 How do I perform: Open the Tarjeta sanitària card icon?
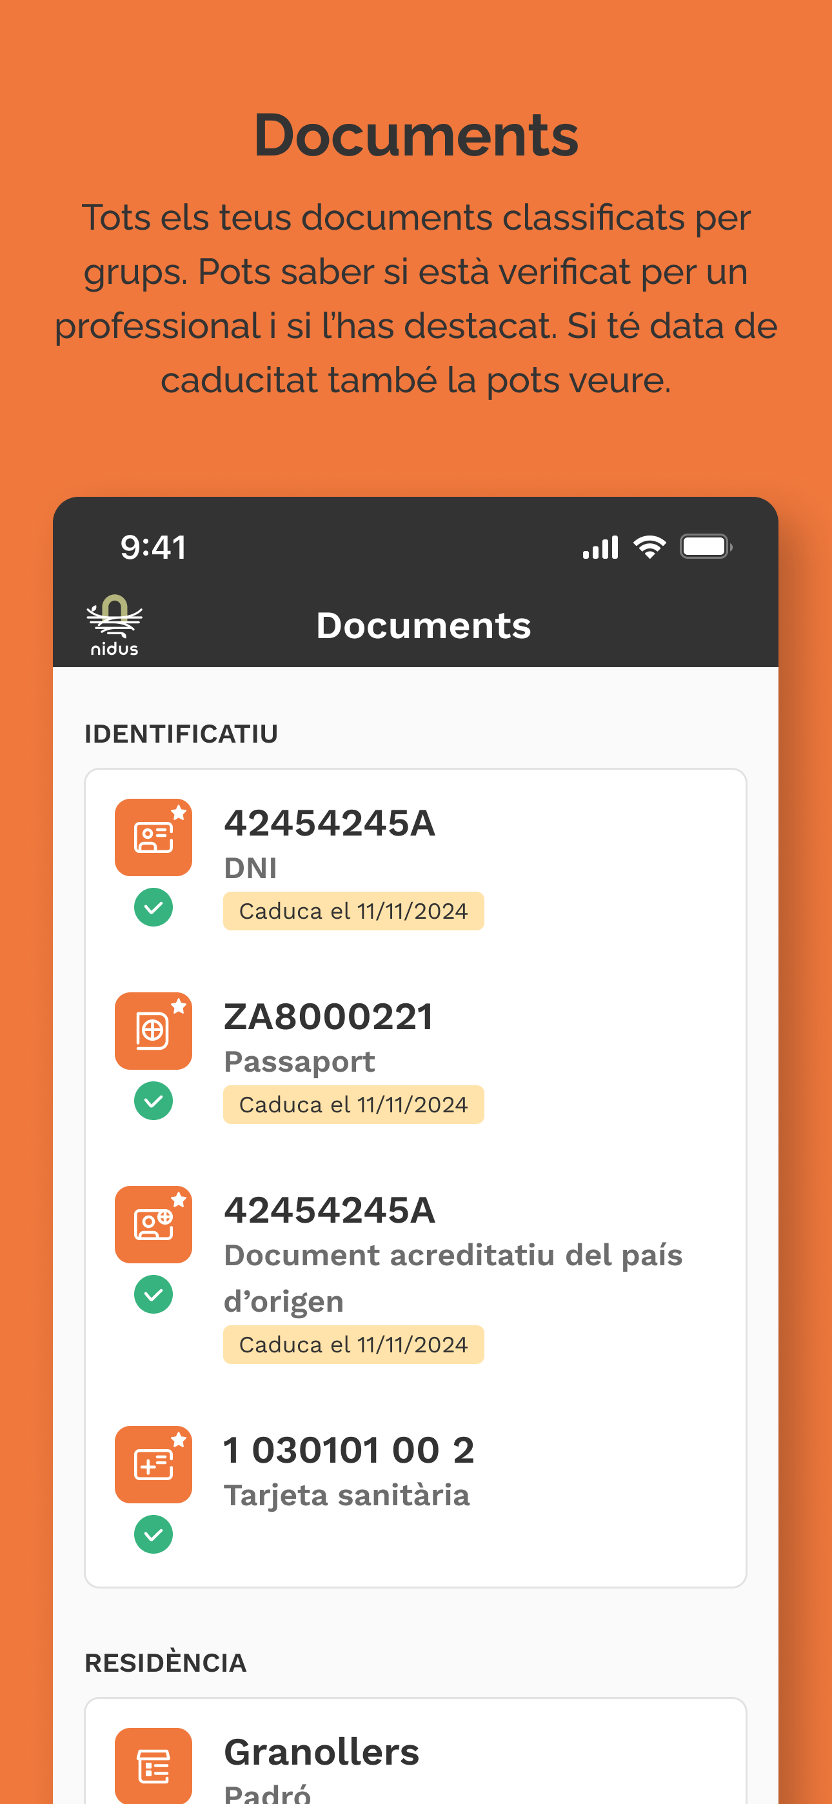[154, 1465]
